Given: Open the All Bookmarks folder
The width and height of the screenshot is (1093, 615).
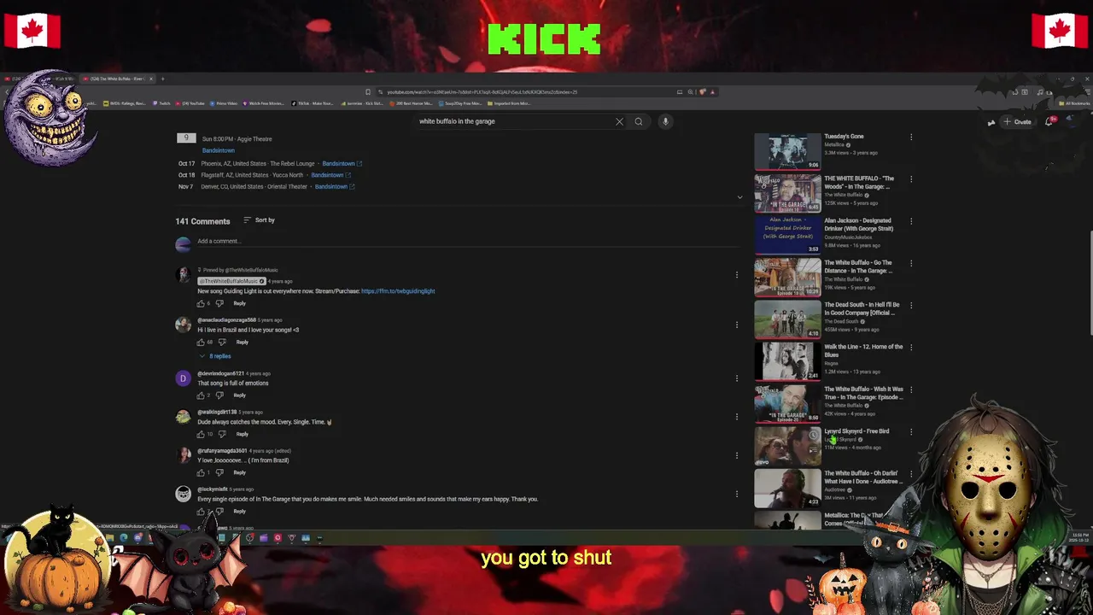Looking at the screenshot, I should 1073,103.
